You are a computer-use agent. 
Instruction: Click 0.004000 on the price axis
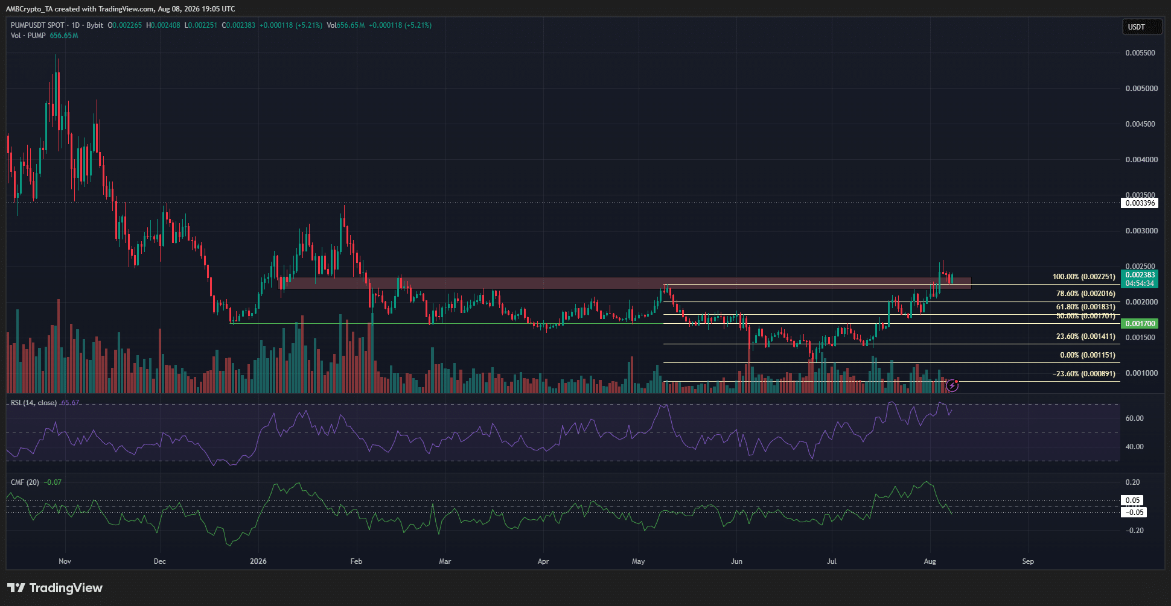tap(1141, 160)
